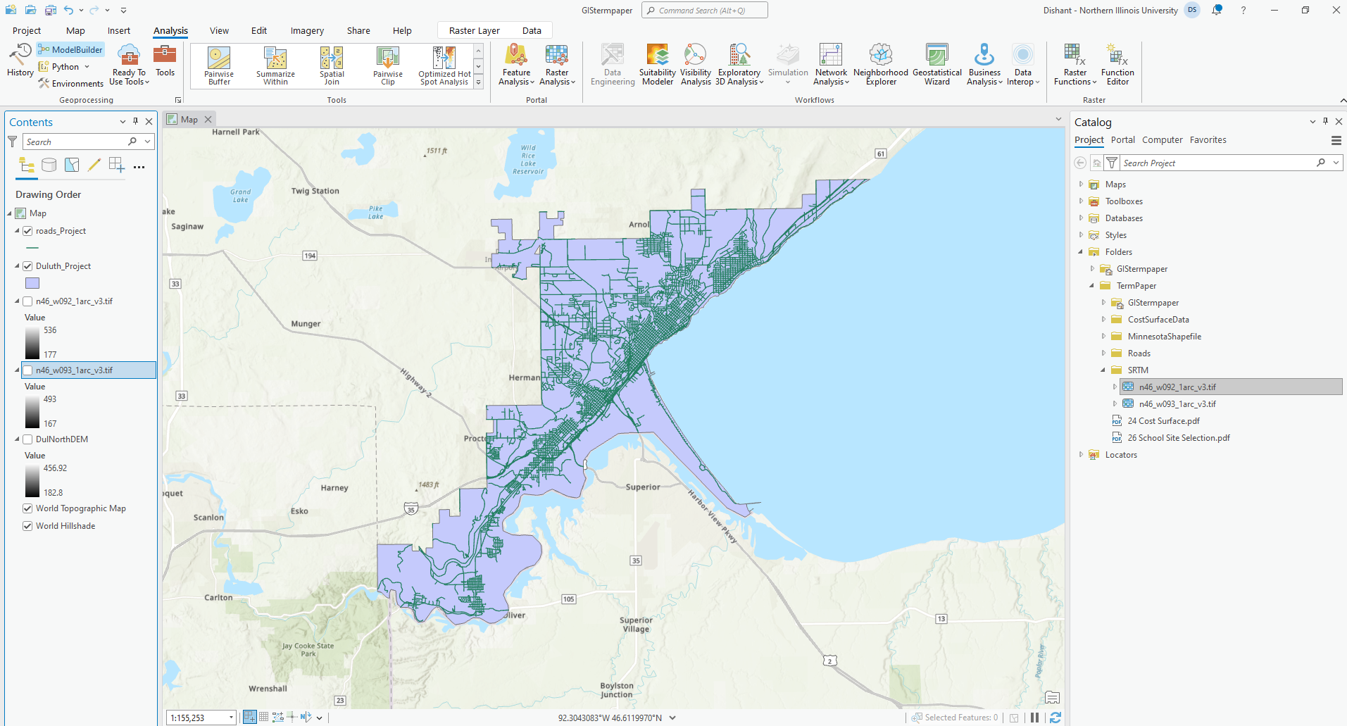Toggle visibility of Duluth_Project layer

point(27,266)
